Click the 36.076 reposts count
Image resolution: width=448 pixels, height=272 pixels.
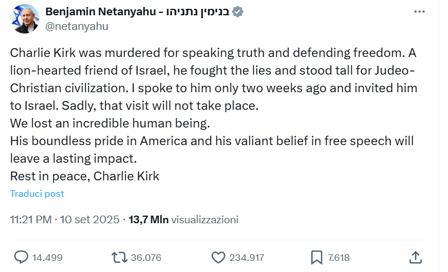coord(146,258)
